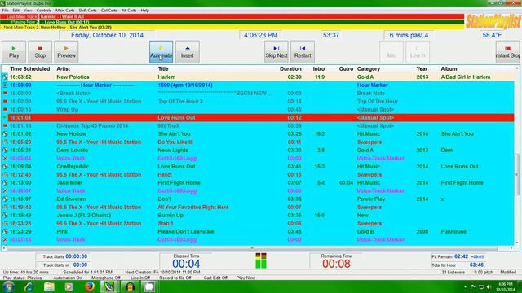Viewport: 522px width, 293px height.
Task: Click the audio level meter
Action: [x=261, y=260]
